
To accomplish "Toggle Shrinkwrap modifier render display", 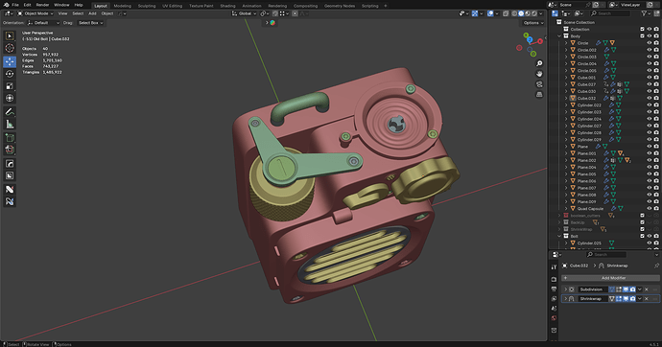I will (x=632, y=298).
